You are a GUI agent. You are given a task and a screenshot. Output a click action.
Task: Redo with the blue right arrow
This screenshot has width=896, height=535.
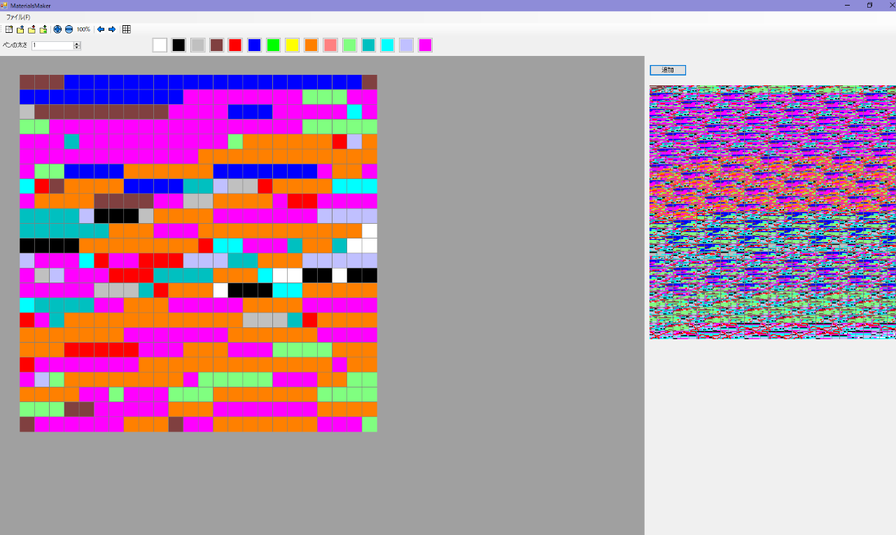(x=112, y=29)
